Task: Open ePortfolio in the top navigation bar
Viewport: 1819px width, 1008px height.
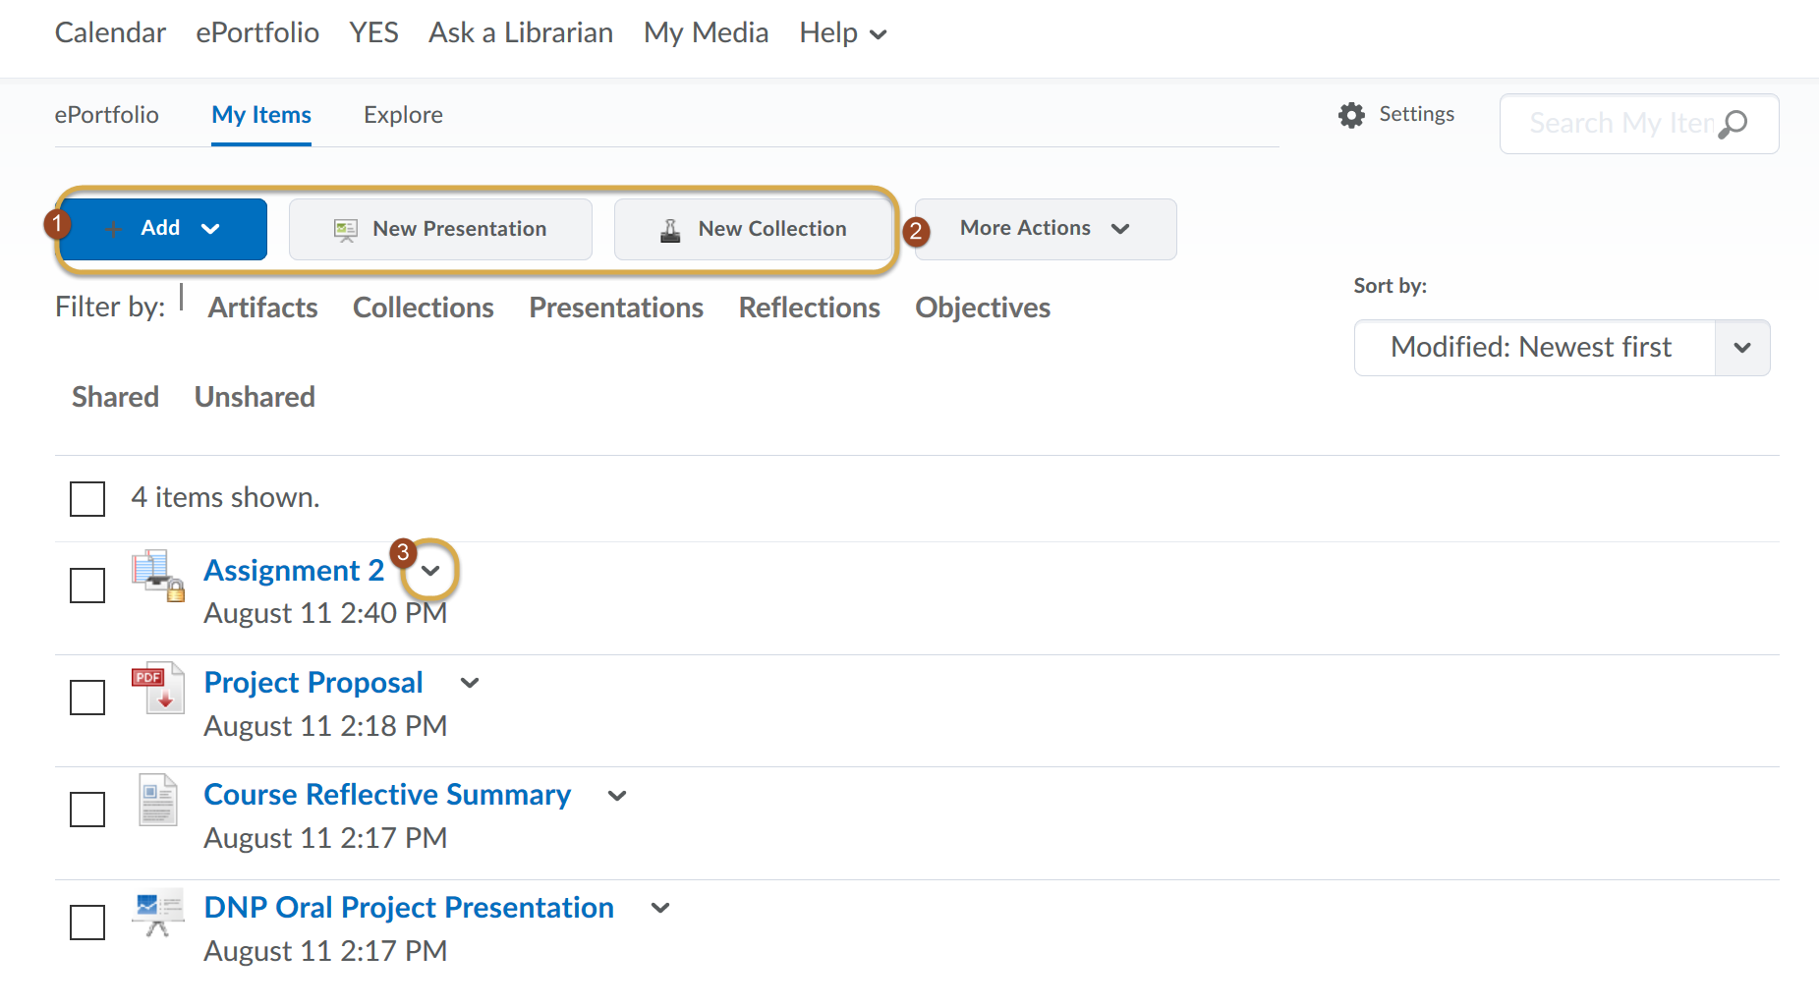Action: coord(257,33)
